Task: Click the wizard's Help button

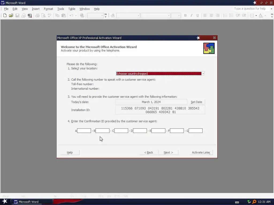Action: click(x=70, y=152)
